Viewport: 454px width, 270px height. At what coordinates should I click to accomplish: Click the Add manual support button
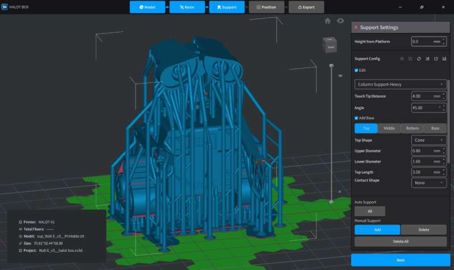(x=377, y=230)
